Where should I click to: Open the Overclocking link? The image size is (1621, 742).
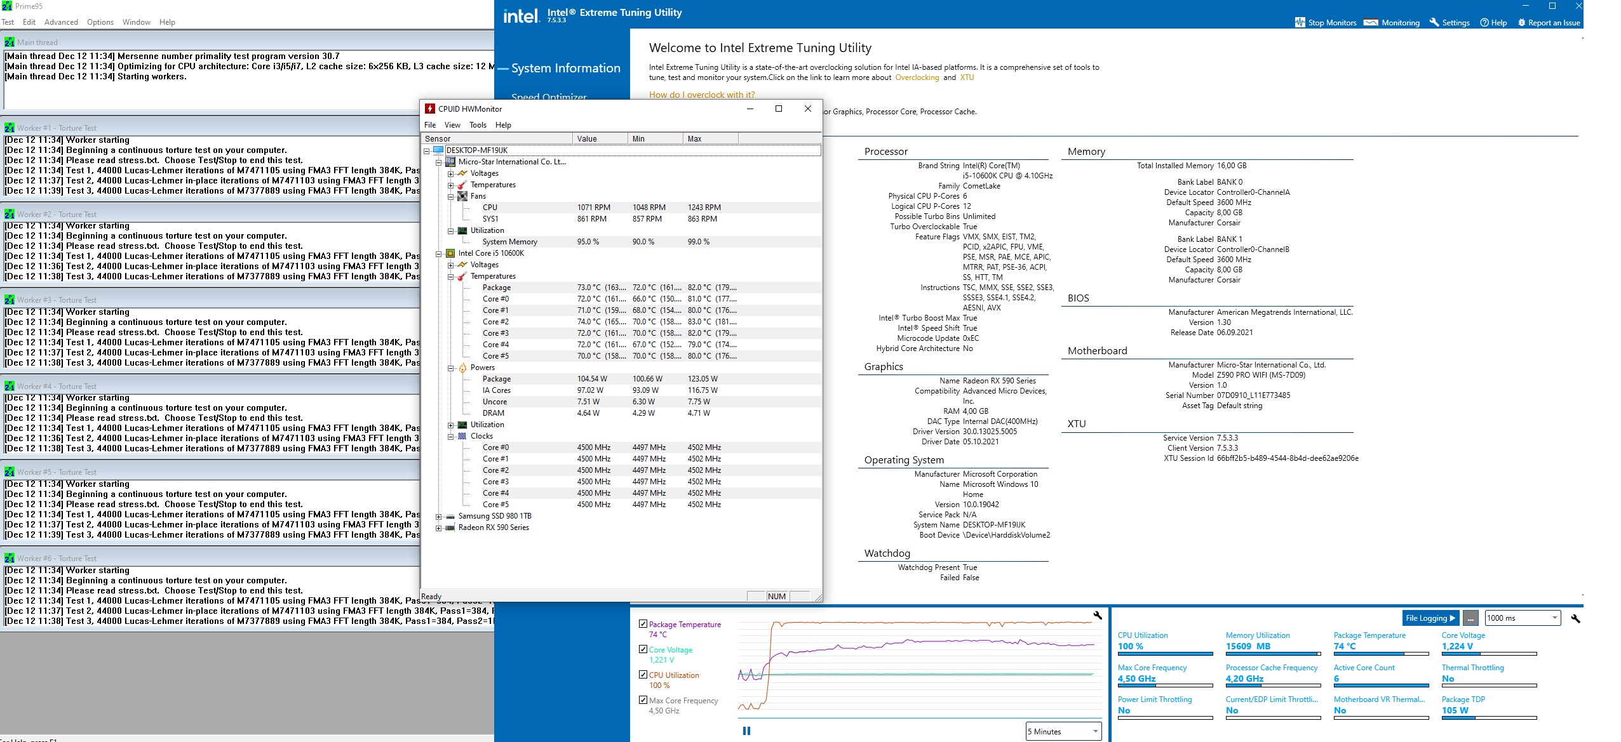coord(917,77)
